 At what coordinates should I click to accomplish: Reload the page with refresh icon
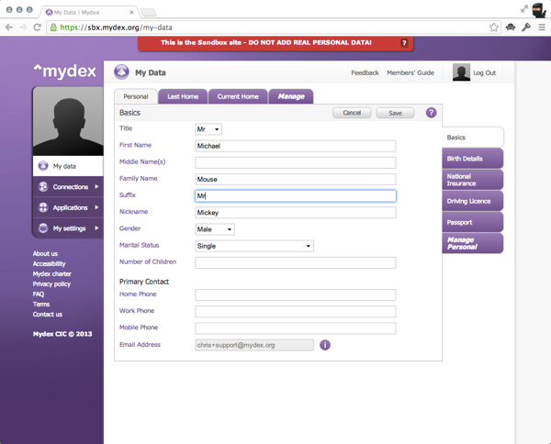pyautogui.click(x=38, y=28)
